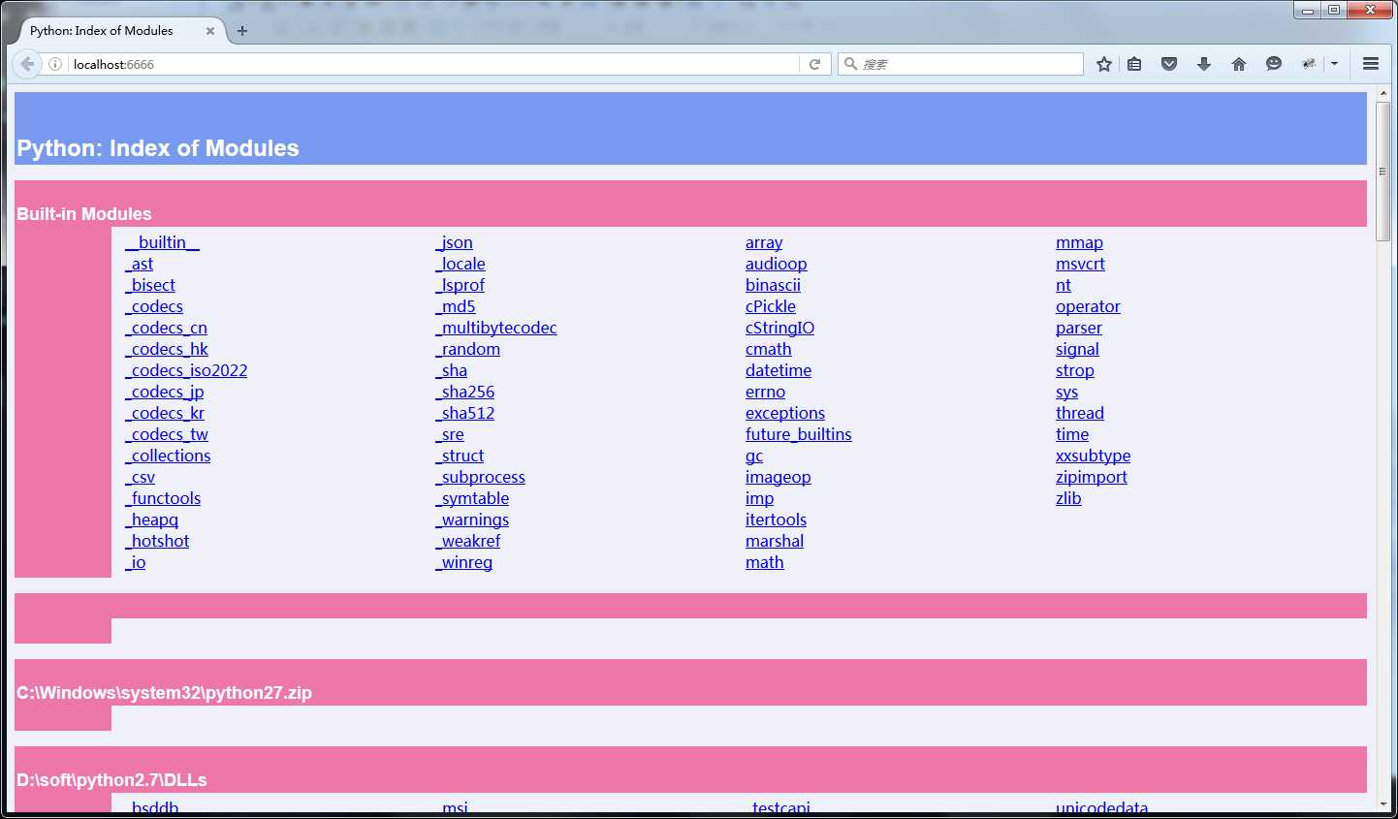Screen dimensions: 1398x819
Task: Open the _heapq module link
Action: point(151,520)
